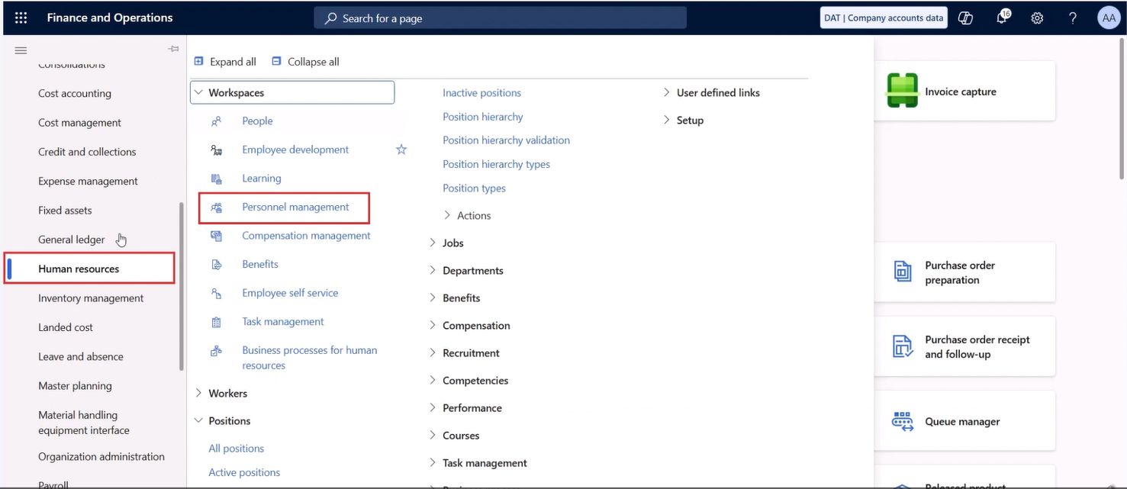This screenshot has width=1127, height=489.
Task: Expand User defined links section
Action: point(667,92)
